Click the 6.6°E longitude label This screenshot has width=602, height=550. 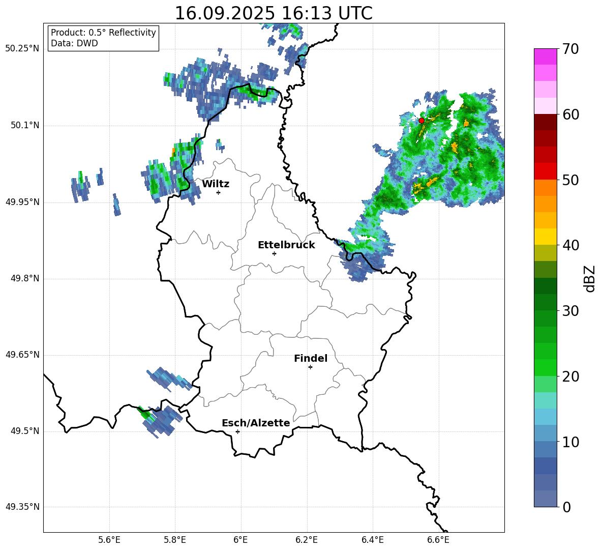click(438, 540)
